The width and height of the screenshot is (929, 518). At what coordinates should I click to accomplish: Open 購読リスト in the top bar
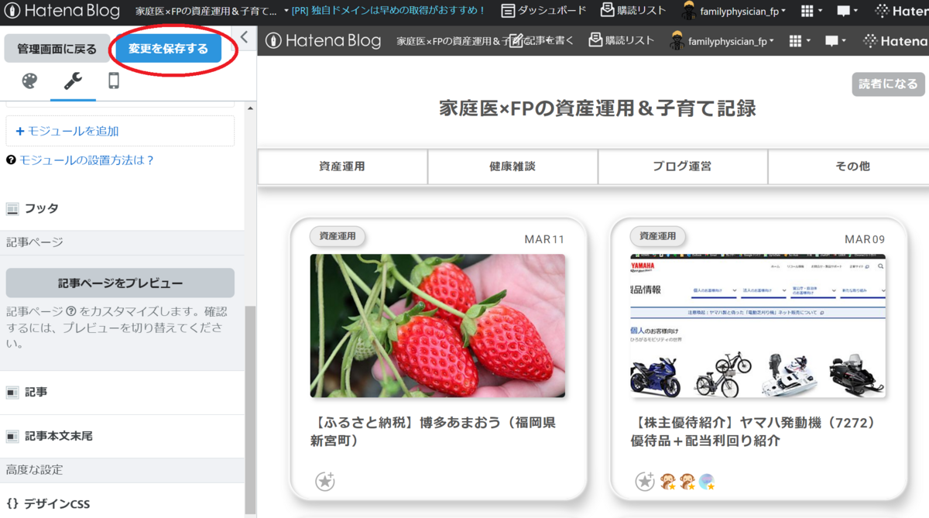click(633, 11)
